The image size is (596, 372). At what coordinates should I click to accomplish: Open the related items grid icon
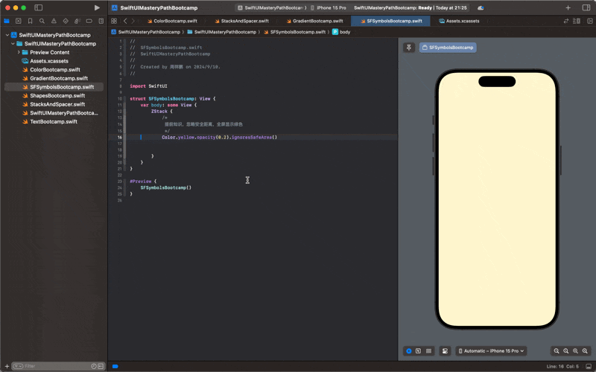click(x=114, y=21)
